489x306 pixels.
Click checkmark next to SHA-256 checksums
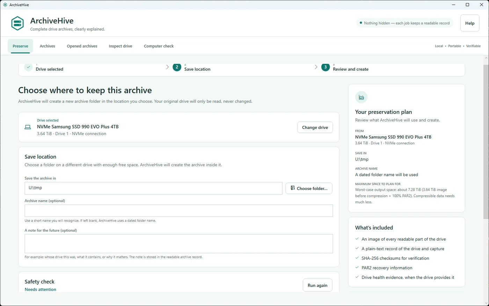[357, 258]
